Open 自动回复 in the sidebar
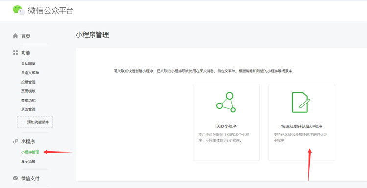 tap(28, 63)
